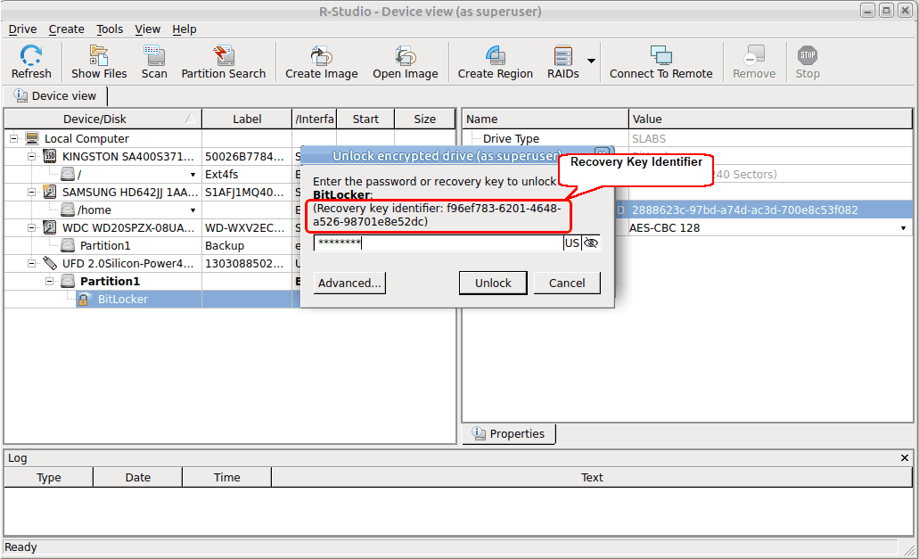Open Advanced options in unlock dialog

coord(349,283)
